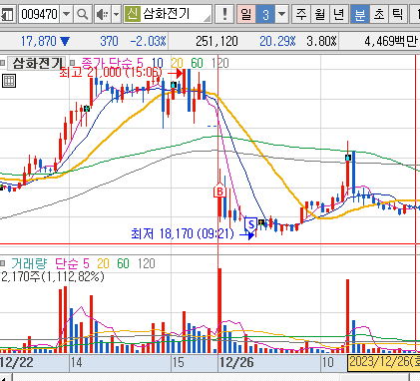Click the blue S sell marker on chart
The height and width of the screenshot is (381, 420).
(x=251, y=225)
